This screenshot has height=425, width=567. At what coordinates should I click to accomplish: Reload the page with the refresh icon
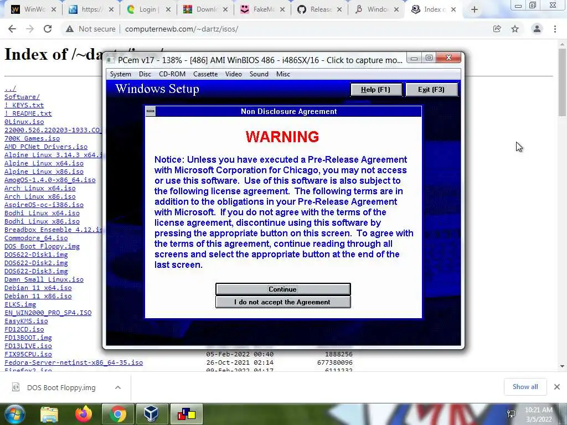(48, 29)
